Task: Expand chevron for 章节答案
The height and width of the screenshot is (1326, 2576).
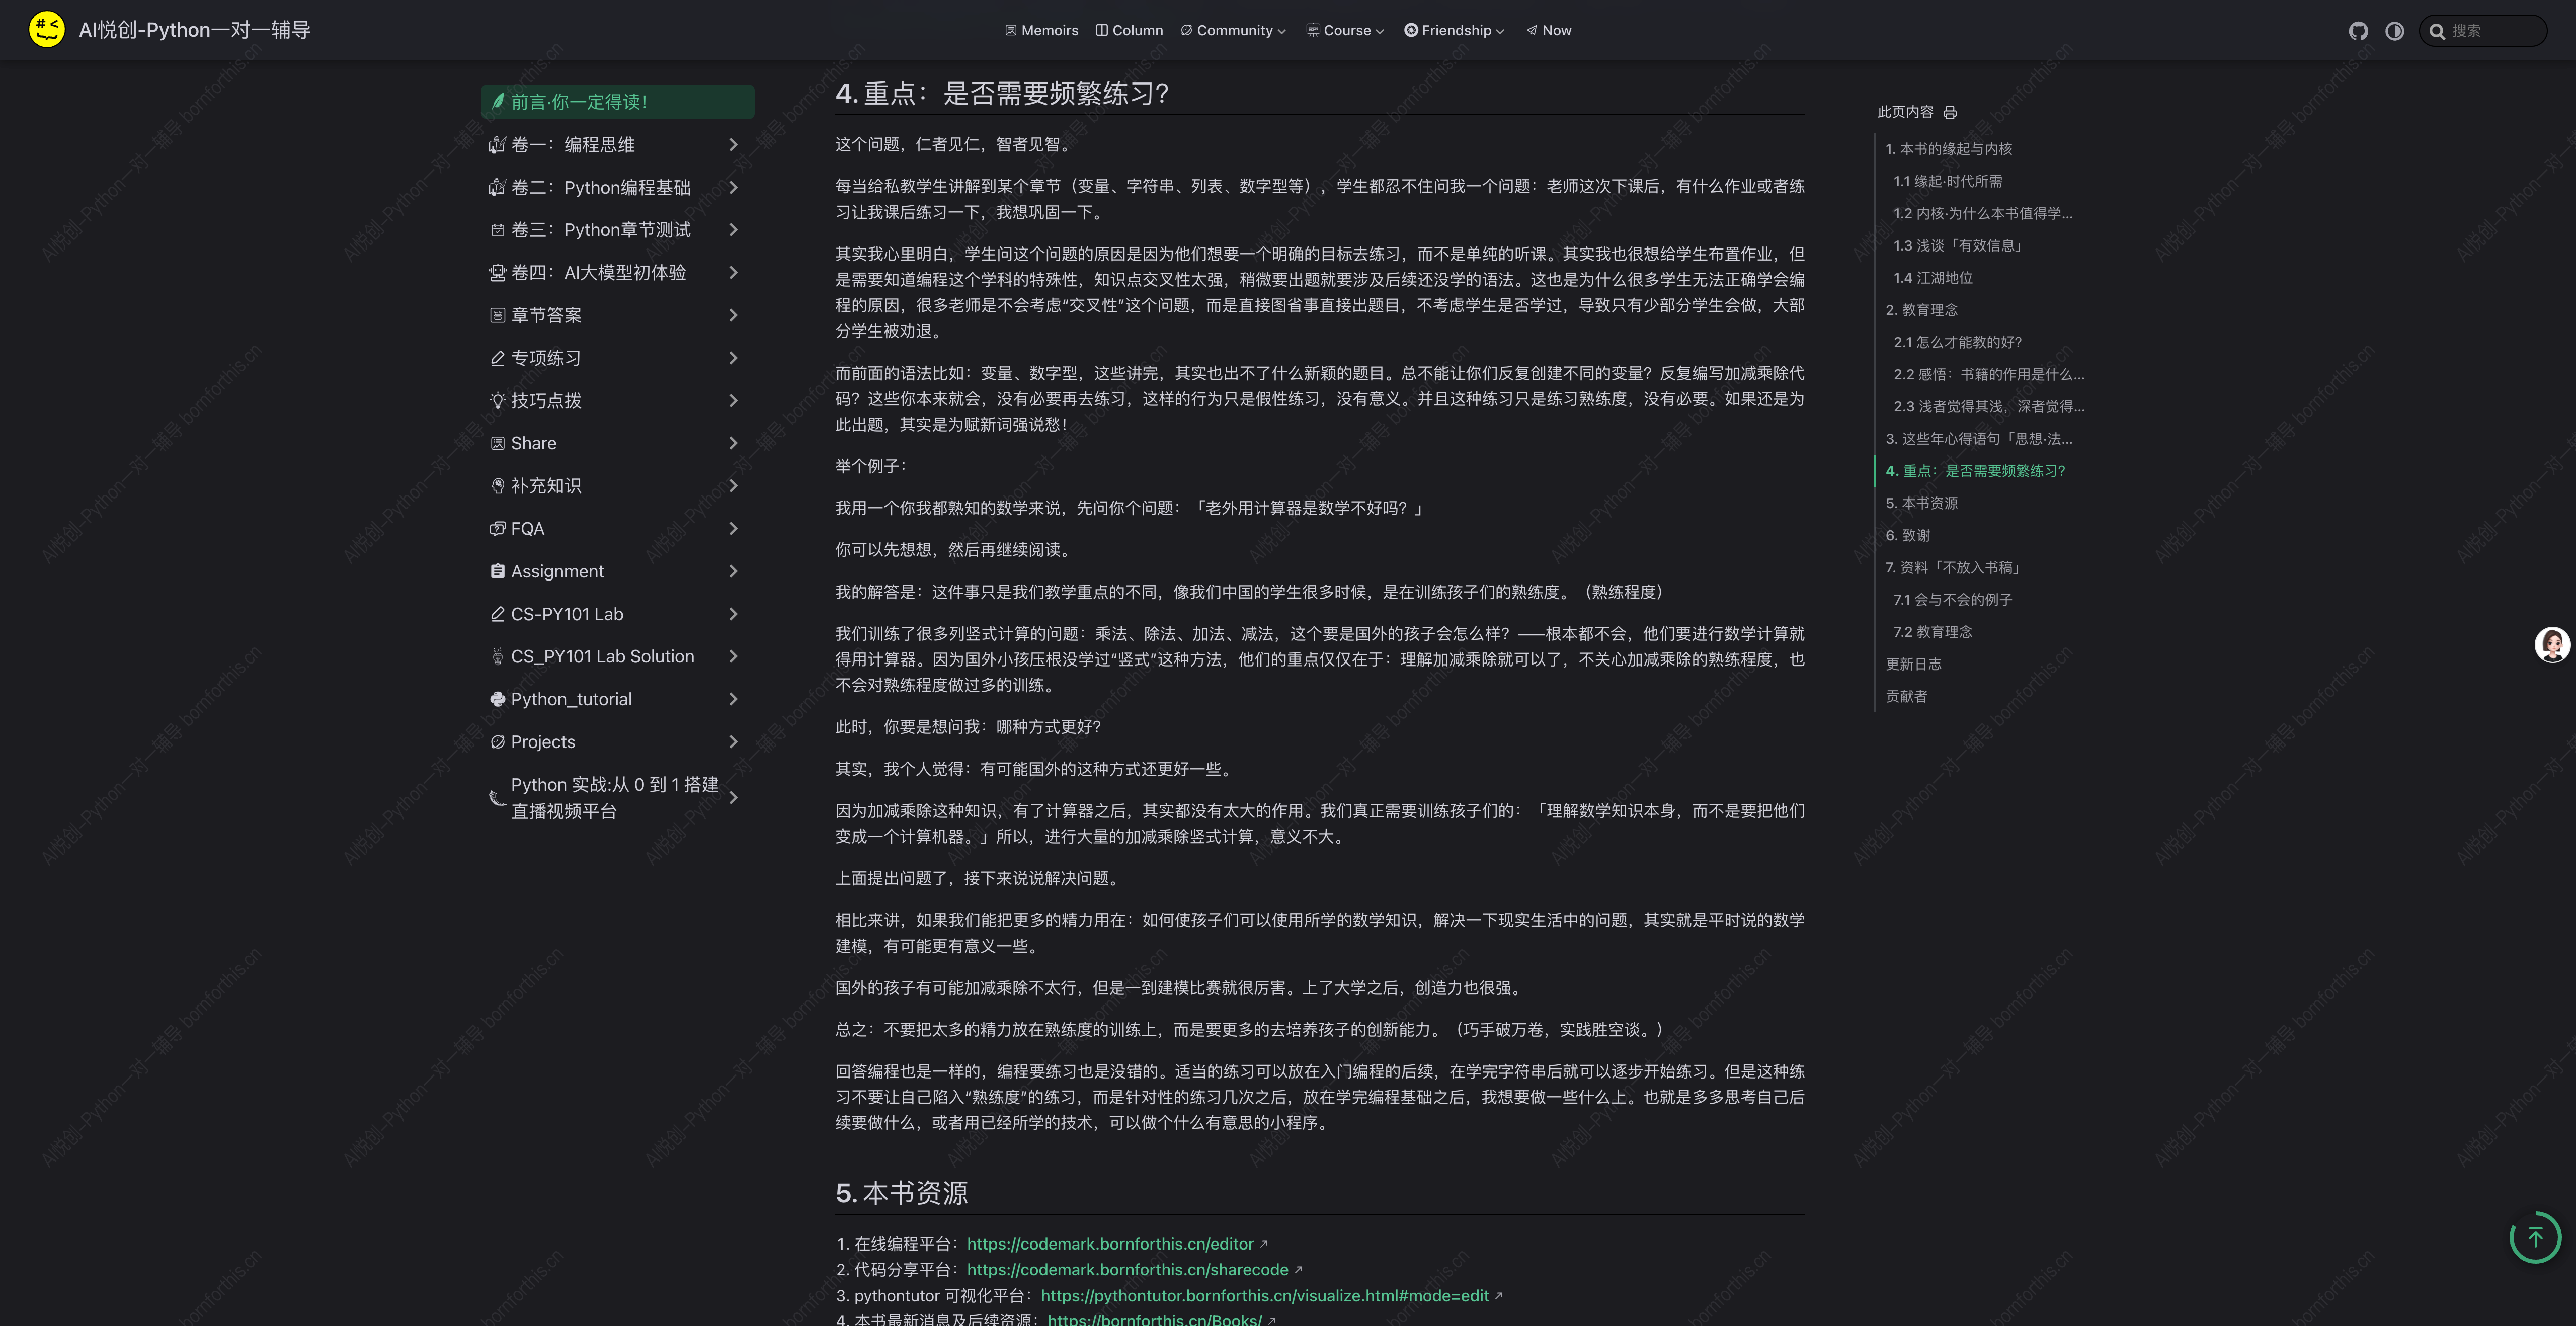Action: pyautogui.click(x=733, y=316)
